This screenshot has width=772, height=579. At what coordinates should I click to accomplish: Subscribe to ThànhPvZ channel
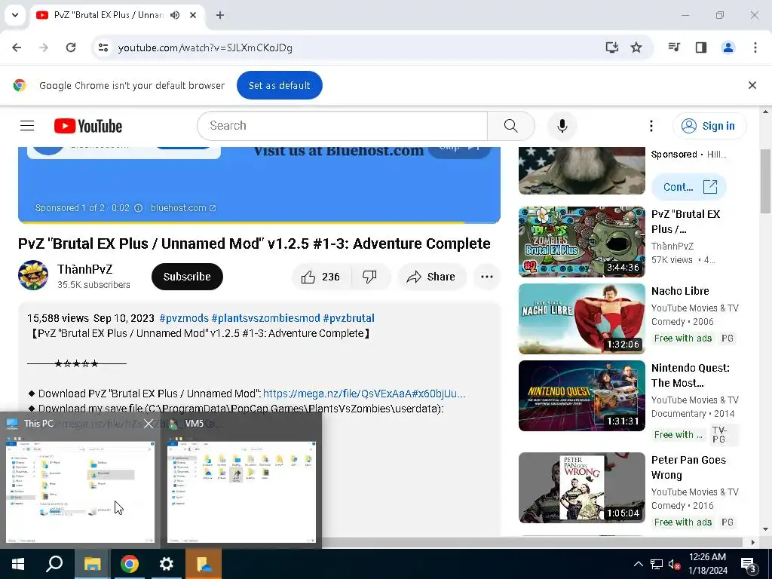coord(187,277)
